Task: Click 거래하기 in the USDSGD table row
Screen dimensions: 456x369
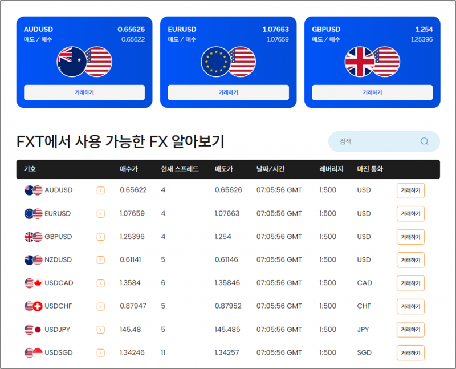Action: 410,353
